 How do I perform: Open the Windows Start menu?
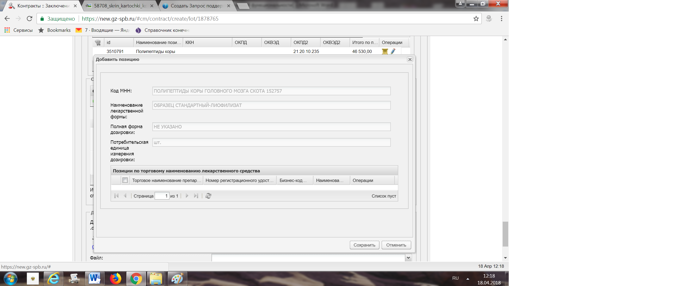pyautogui.click(x=11, y=279)
